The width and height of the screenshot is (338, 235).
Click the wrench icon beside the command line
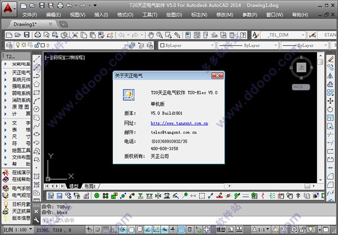click(37, 219)
